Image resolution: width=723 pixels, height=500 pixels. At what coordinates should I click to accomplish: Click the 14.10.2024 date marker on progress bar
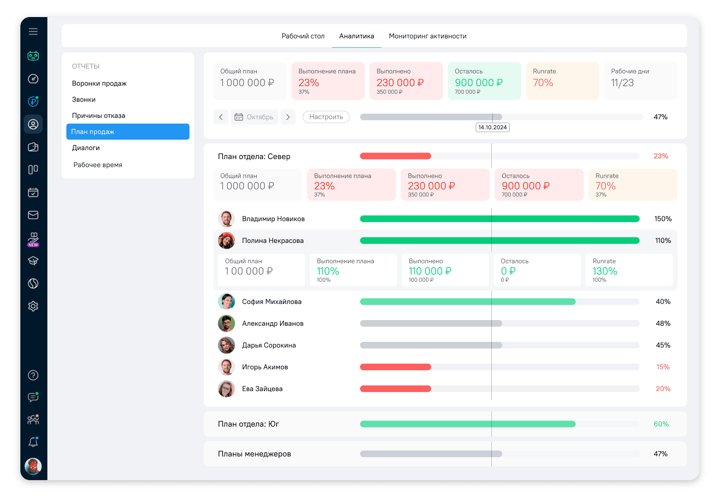[492, 127]
